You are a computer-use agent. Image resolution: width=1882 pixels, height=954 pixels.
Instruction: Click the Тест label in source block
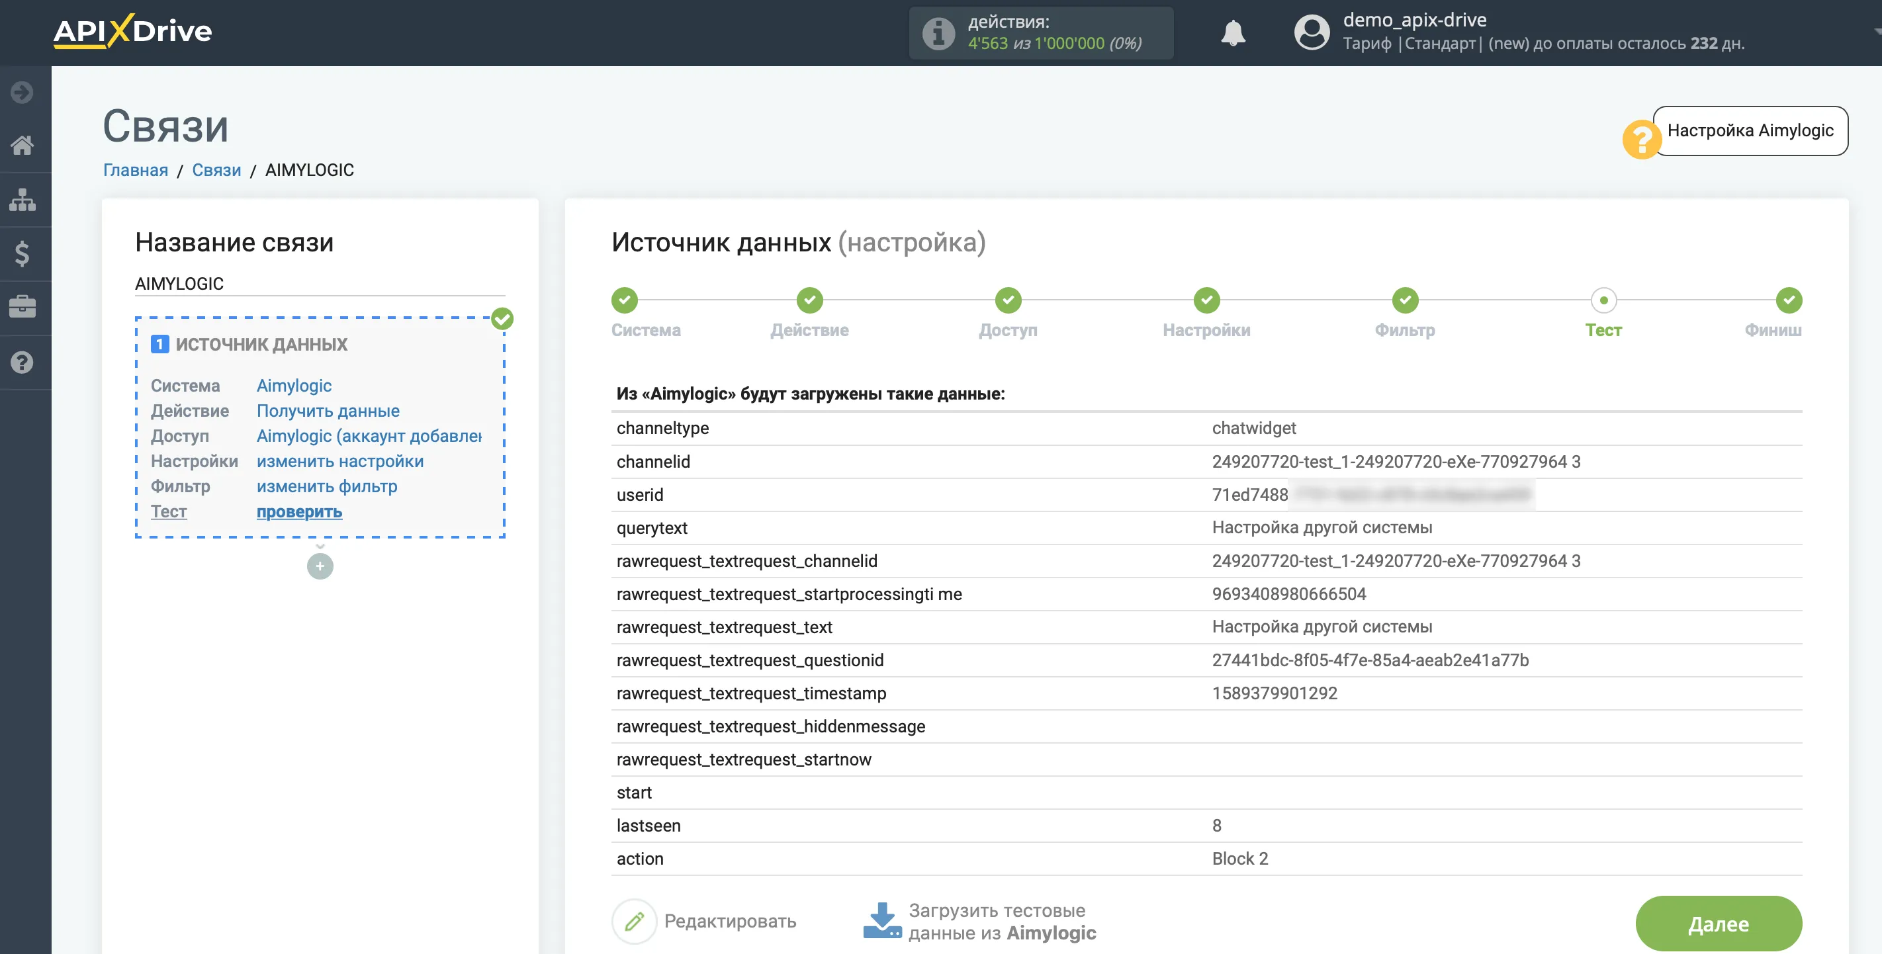click(169, 511)
